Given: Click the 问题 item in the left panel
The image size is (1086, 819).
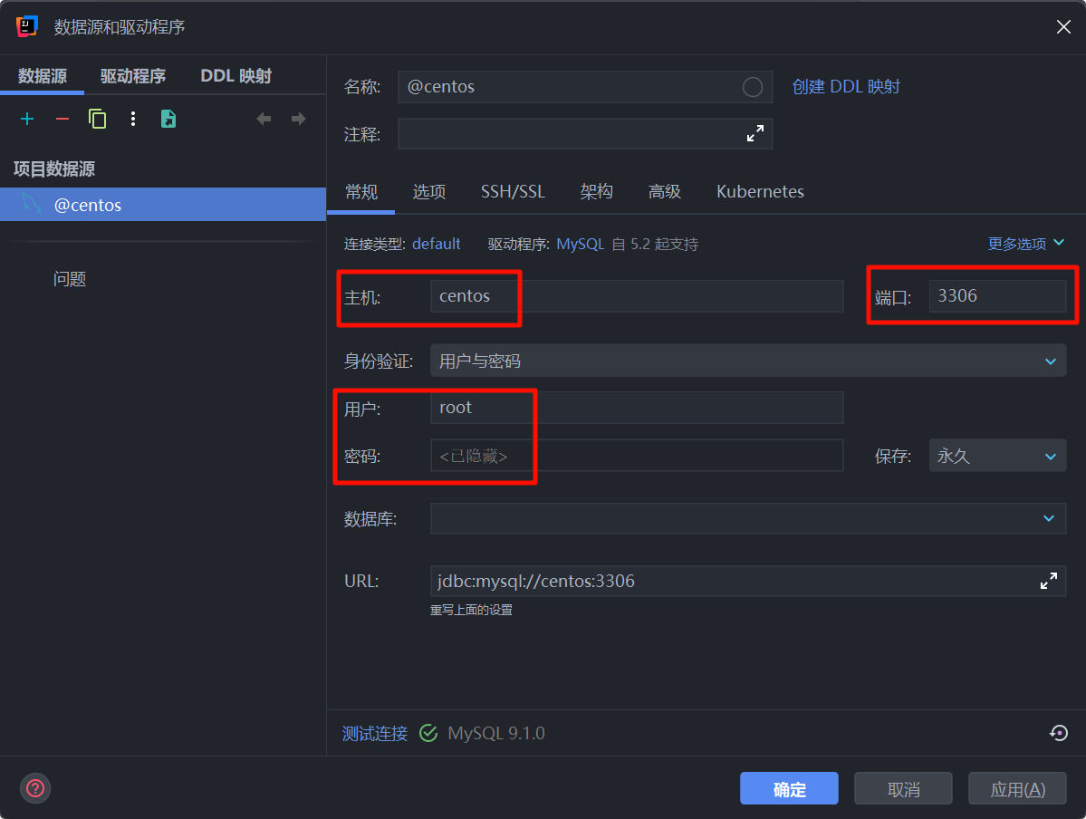Looking at the screenshot, I should point(70,279).
